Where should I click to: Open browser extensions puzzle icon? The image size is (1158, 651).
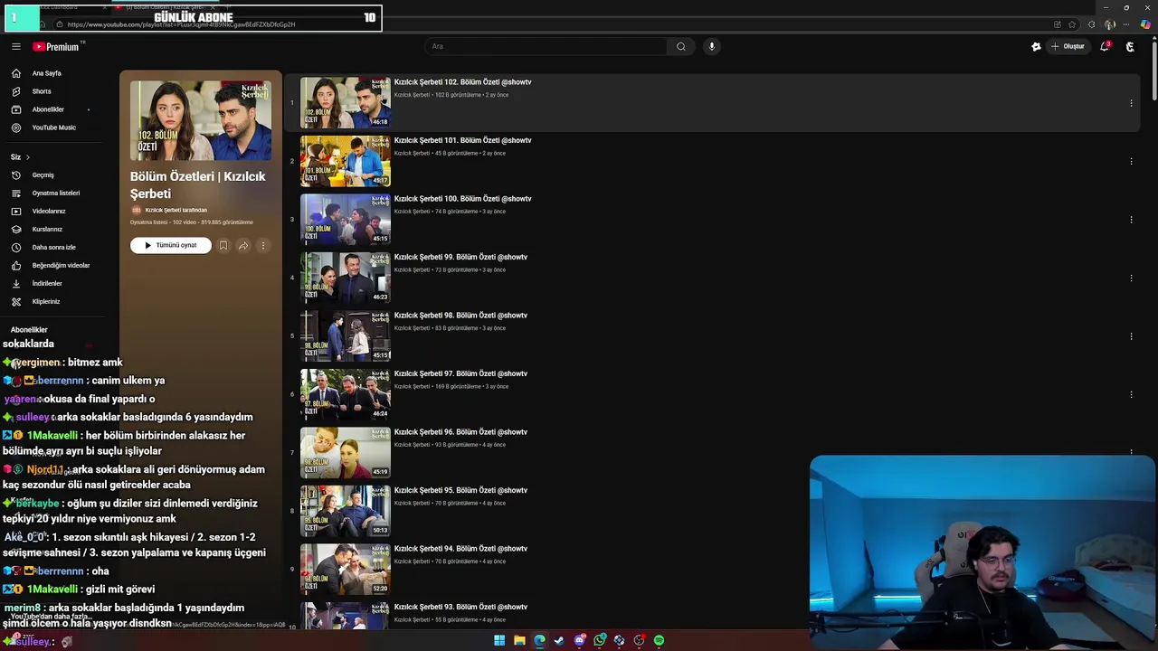1091,24
